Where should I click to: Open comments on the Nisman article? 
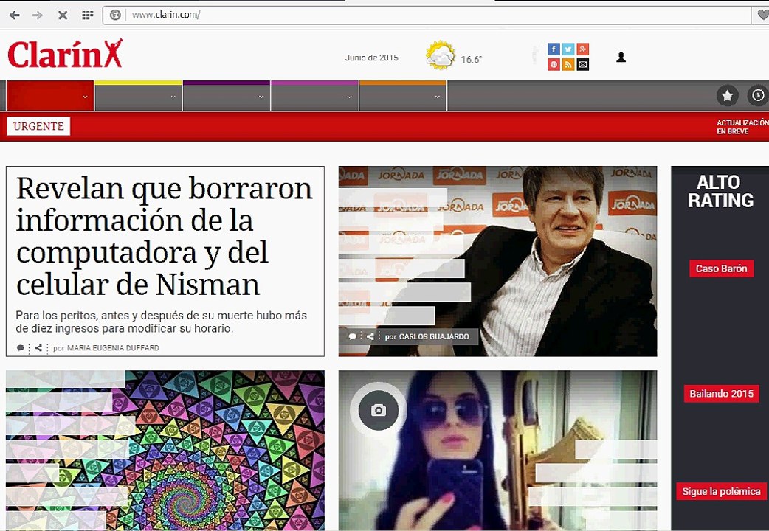click(x=20, y=348)
